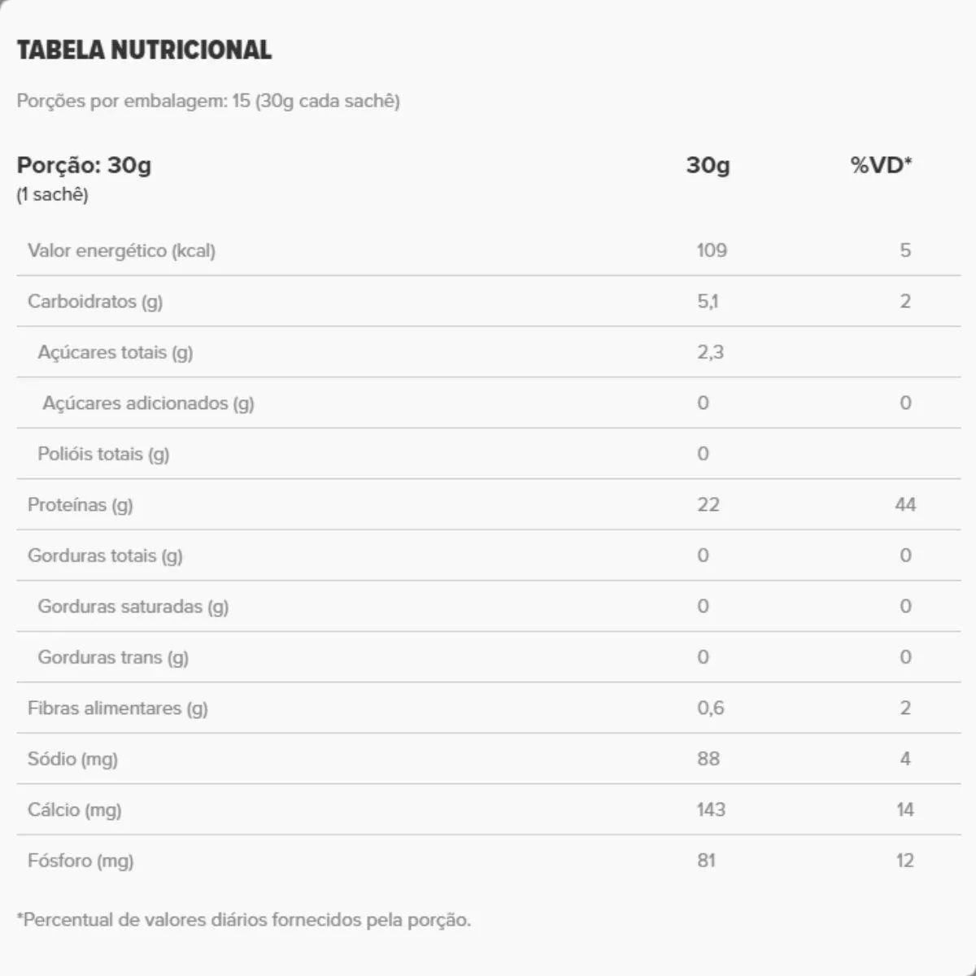The image size is (976, 976).
Task: Select the Fibras alimentares (g) label
Action: (x=118, y=708)
